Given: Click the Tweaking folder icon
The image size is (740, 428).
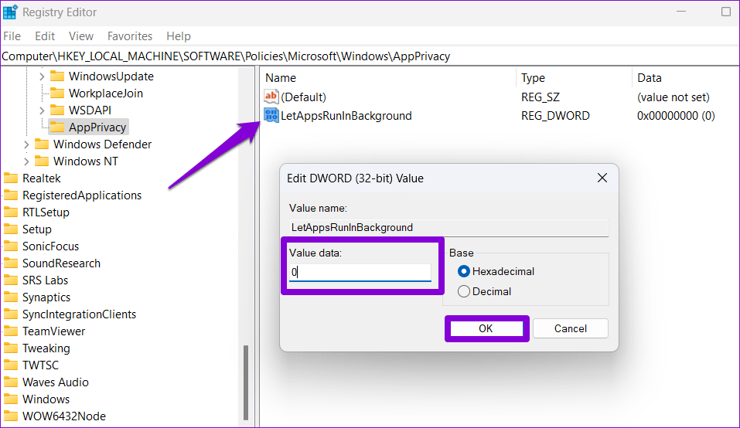Looking at the screenshot, I should (11, 348).
